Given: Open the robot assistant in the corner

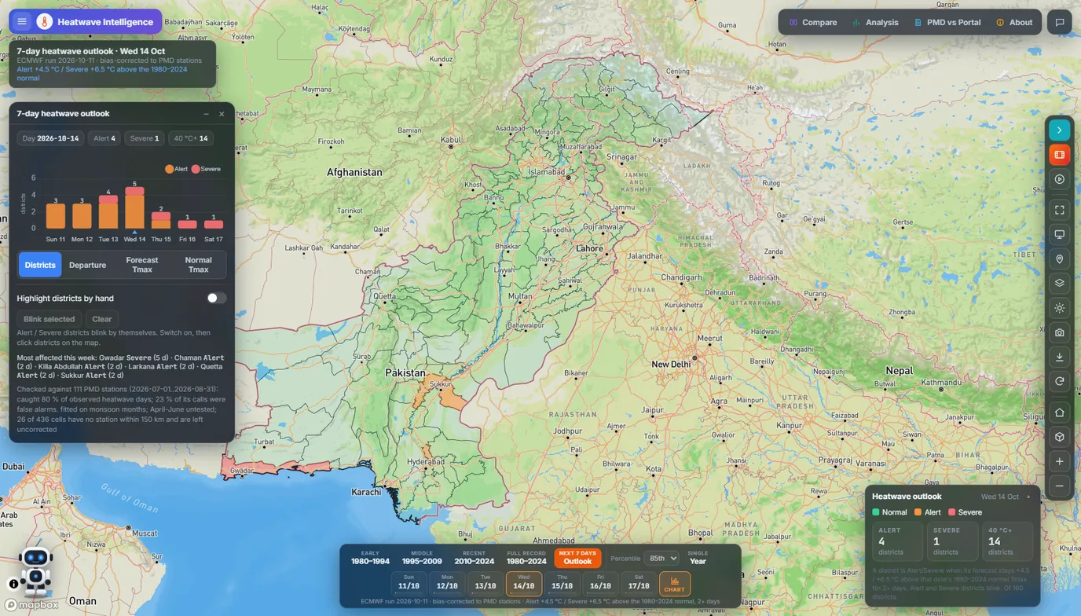Looking at the screenshot, I should click(35, 570).
